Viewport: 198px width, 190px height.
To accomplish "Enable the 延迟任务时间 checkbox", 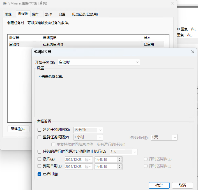I will click(40, 130).
